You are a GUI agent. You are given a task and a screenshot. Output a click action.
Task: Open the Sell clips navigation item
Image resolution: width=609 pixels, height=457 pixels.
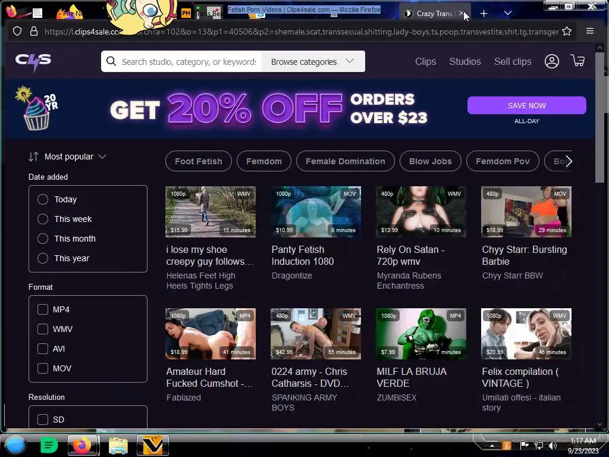pos(513,61)
